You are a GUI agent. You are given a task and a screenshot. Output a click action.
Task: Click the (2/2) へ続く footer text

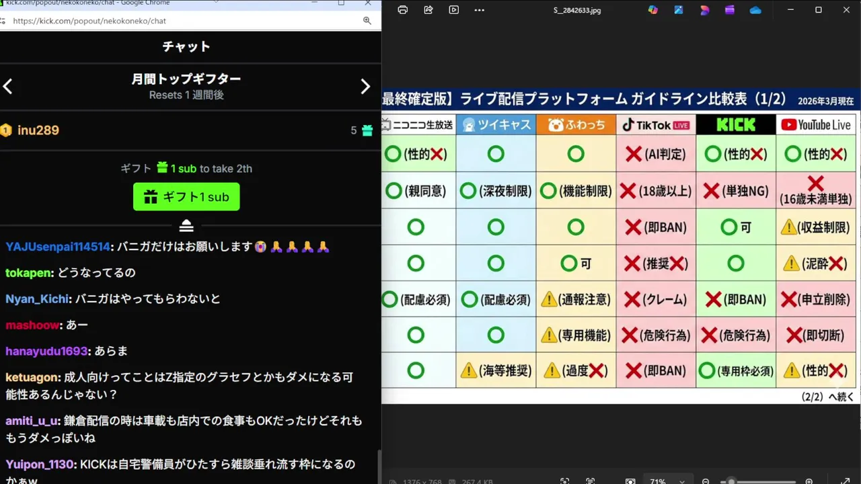click(827, 397)
